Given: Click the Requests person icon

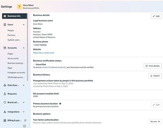Looking at the screenshot, I should point(5,94).
